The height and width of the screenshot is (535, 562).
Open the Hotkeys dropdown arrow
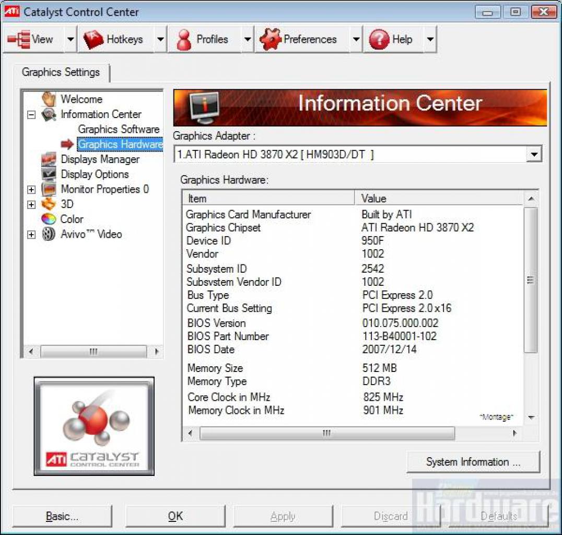click(x=160, y=39)
